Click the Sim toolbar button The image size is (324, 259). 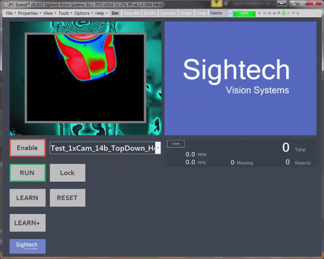(115, 12)
